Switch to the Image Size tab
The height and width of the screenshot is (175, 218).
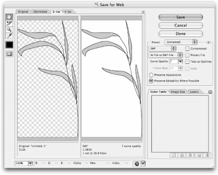(178, 92)
